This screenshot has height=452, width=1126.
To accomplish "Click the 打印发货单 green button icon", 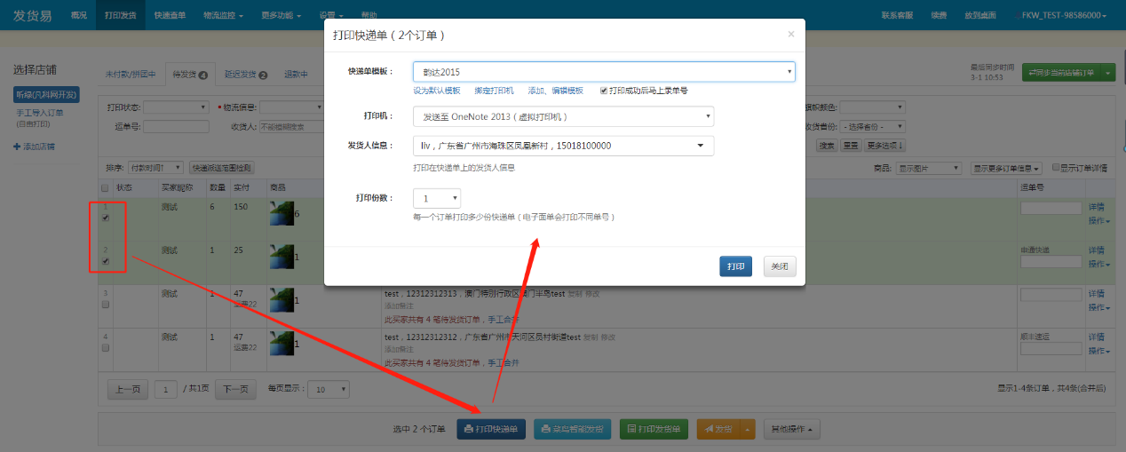I will coord(631,429).
